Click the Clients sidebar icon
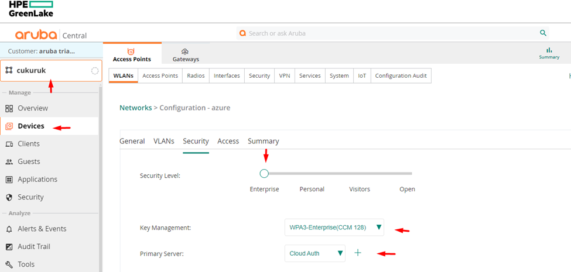This screenshot has width=571, height=272. [x=10, y=144]
